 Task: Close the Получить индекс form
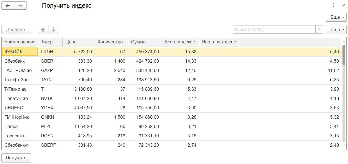[344, 5]
